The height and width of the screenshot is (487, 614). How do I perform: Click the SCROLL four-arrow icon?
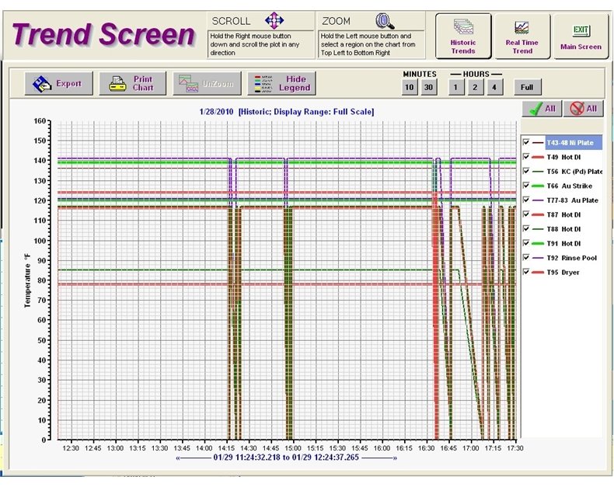click(275, 21)
